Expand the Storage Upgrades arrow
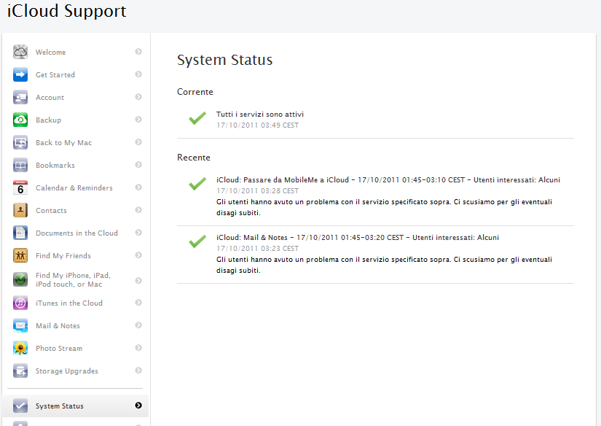 click(138, 371)
